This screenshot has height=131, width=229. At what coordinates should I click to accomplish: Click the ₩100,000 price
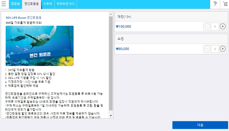[123, 27]
